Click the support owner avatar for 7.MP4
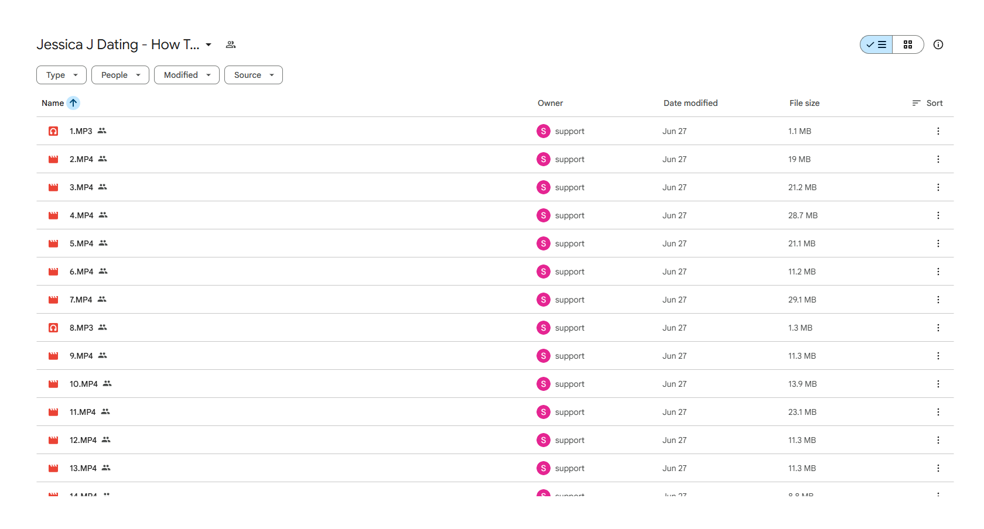Screen dimensions: 984x529 coord(544,300)
